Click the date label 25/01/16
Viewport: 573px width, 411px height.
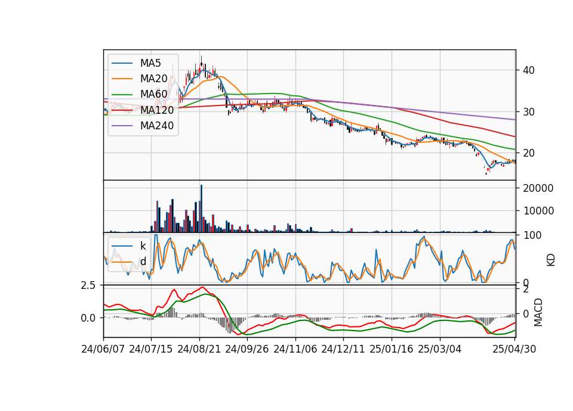[x=392, y=349]
